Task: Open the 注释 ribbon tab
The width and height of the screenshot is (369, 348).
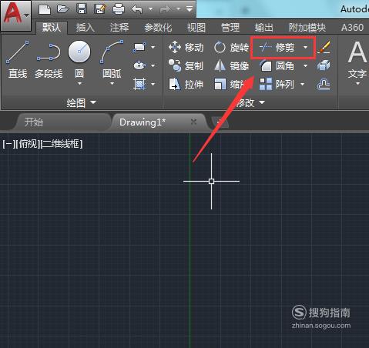Action: [119, 27]
